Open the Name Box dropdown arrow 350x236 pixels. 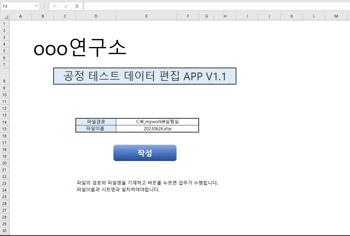click(36, 6)
